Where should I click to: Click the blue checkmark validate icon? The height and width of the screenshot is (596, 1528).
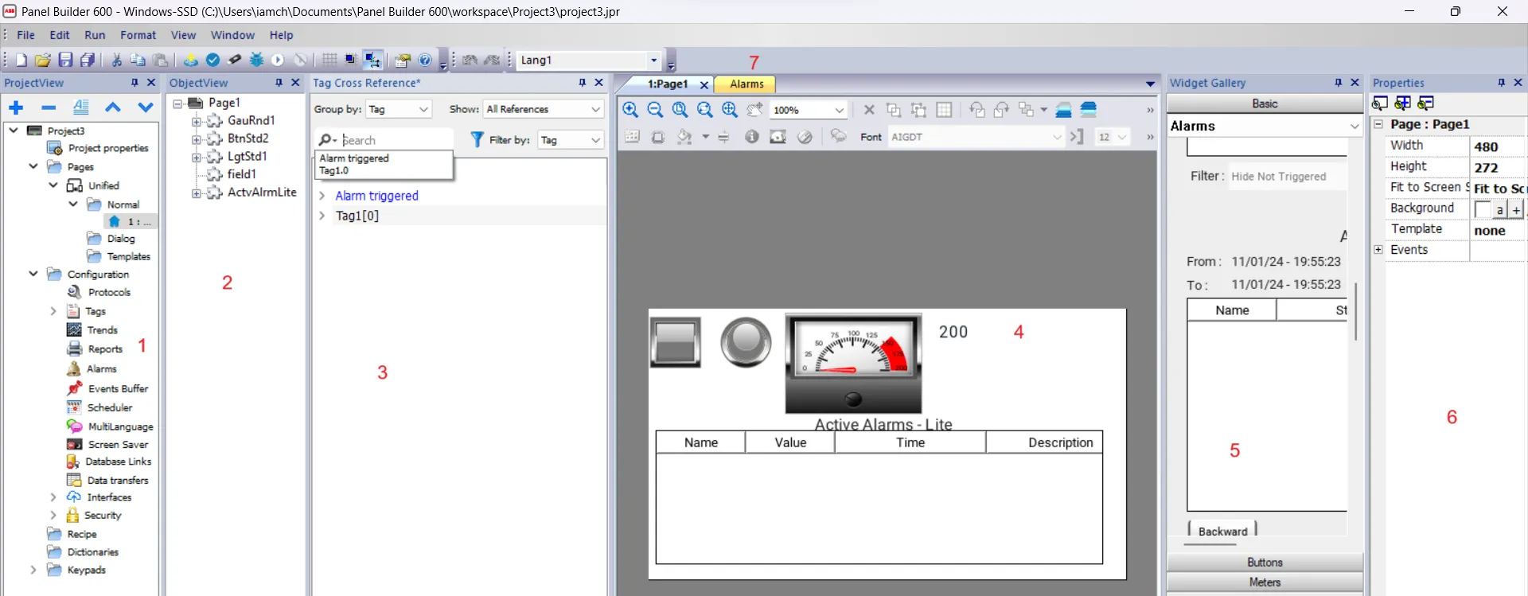coord(212,60)
